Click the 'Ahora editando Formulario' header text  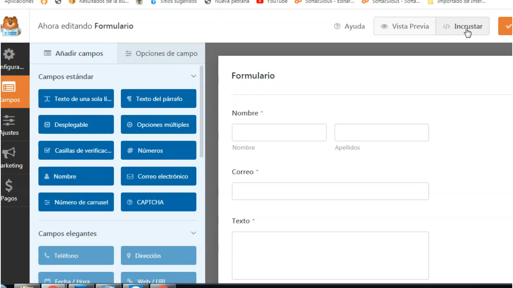click(x=86, y=26)
